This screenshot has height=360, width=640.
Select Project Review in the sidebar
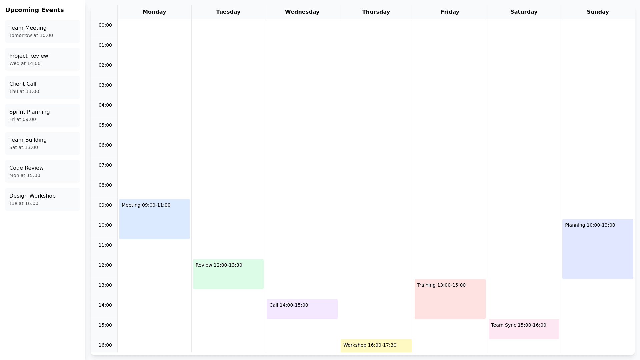pos(42,59)
